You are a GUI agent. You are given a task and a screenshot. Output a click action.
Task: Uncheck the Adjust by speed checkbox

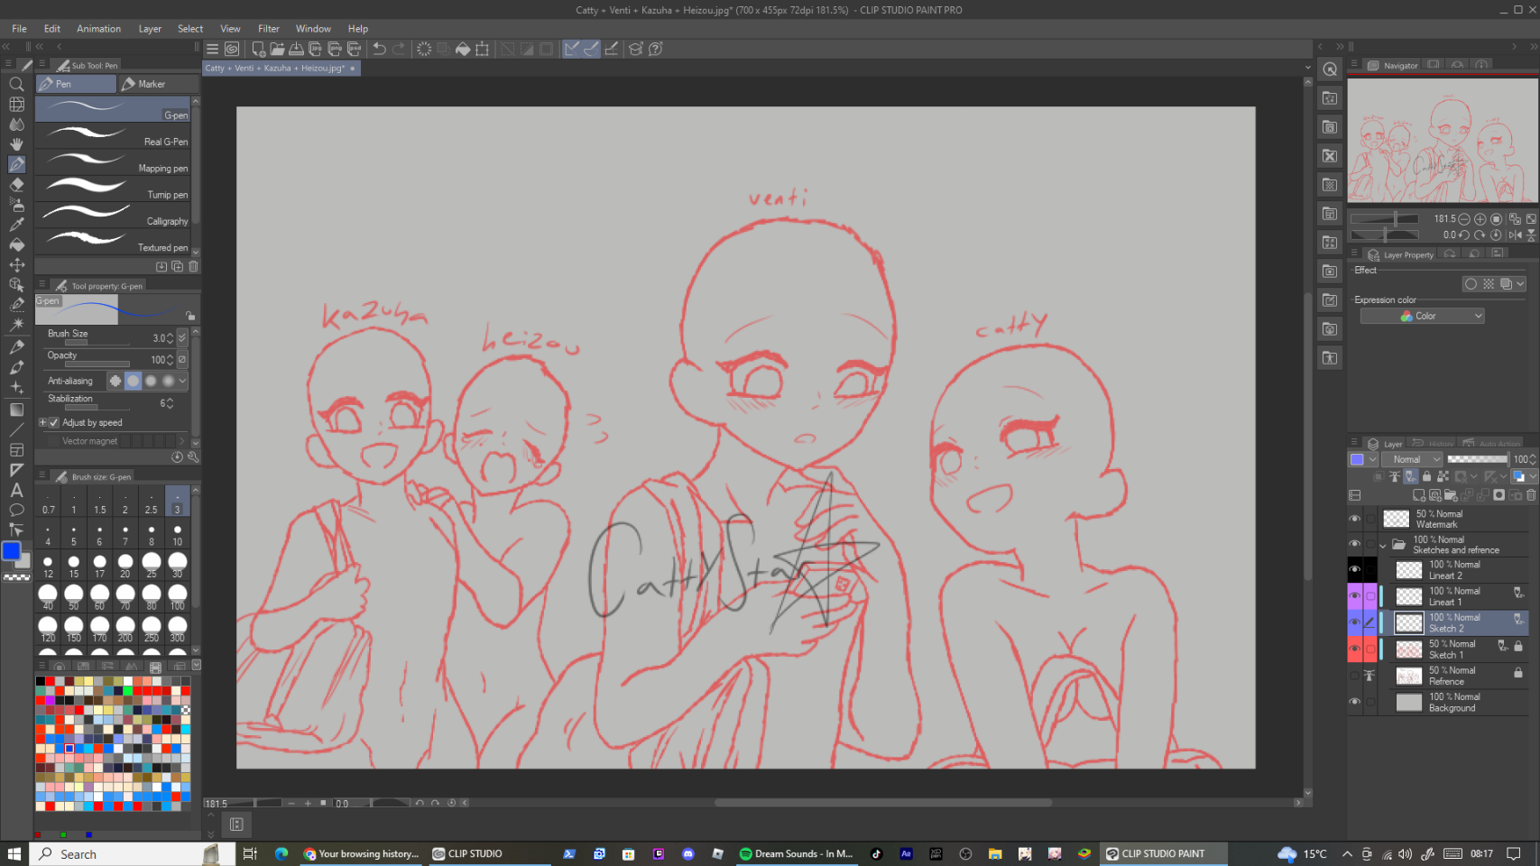click(54, 422)
